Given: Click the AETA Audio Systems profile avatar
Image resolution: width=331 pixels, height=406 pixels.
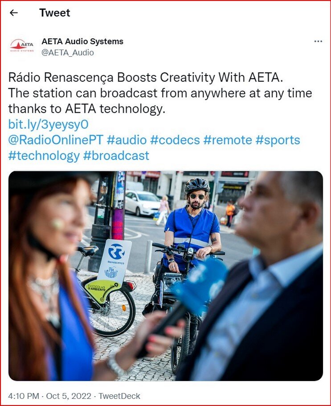Looking at the screenshot, I should click(x=22, y=46).
